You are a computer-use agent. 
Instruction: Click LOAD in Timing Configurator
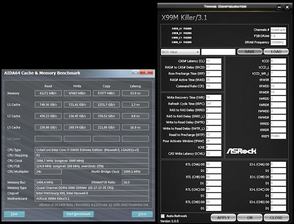pyautogui.click(x=276, y=52)
